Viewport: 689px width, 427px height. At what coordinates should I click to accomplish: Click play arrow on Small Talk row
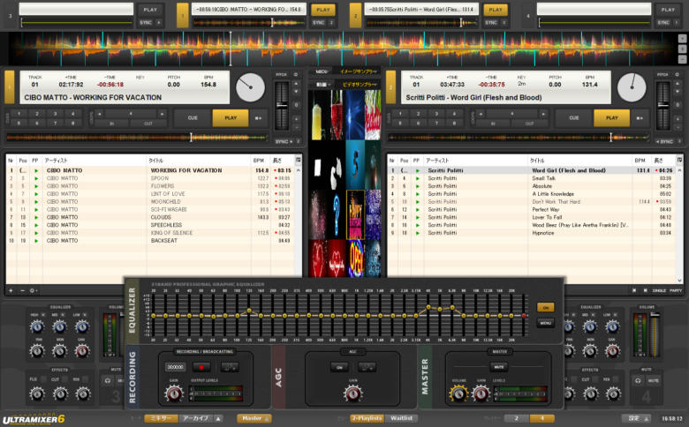point(418,178)
